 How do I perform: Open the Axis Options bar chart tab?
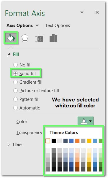pos(53,38)
